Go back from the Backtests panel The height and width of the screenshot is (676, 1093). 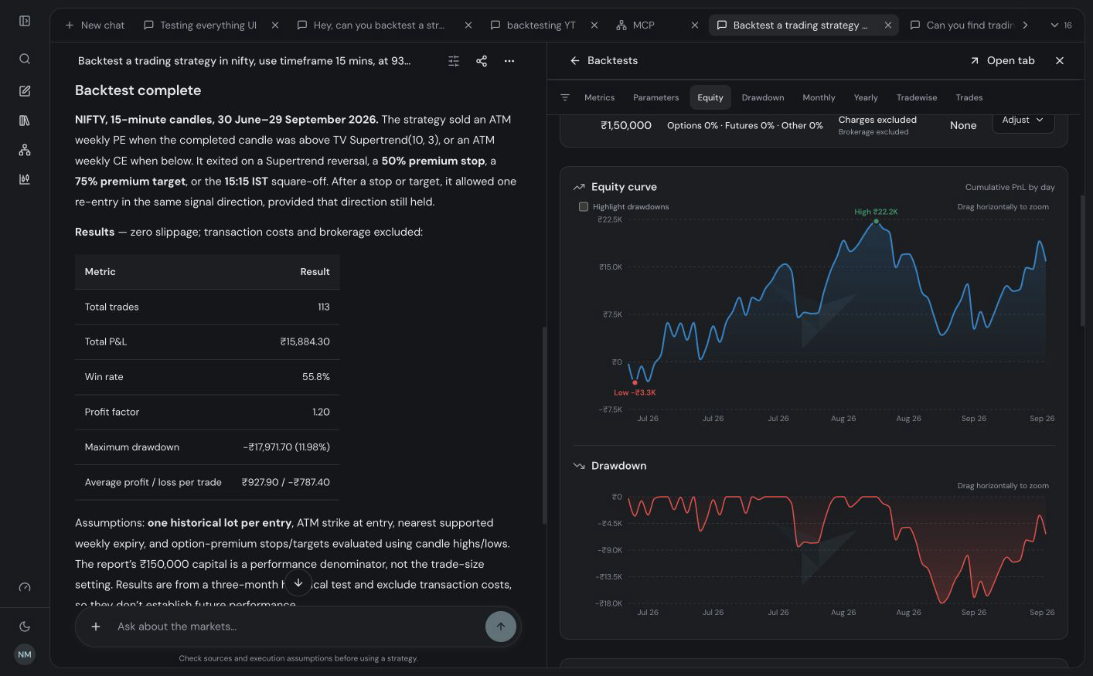574,60
